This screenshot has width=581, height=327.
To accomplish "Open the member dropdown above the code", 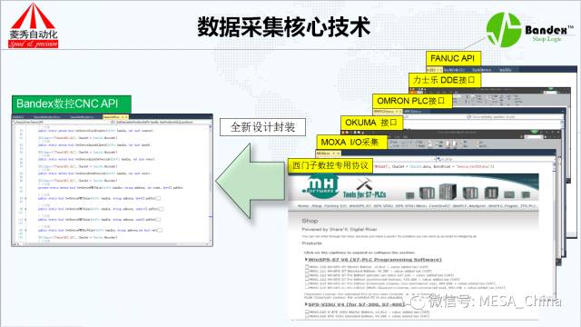I will point(162,122).
